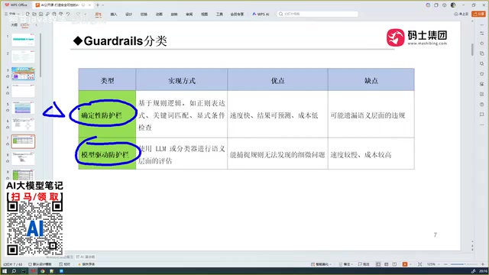The height and width of the screenshot is (275, 489).
Task: Select slide 1 thumbnail
Action: [23, 40]
